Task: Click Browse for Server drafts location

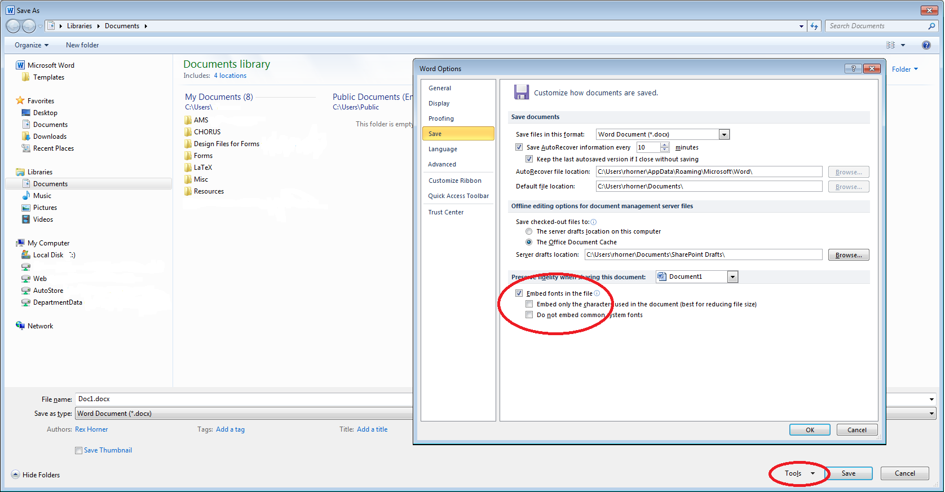Action: (849, 255)
